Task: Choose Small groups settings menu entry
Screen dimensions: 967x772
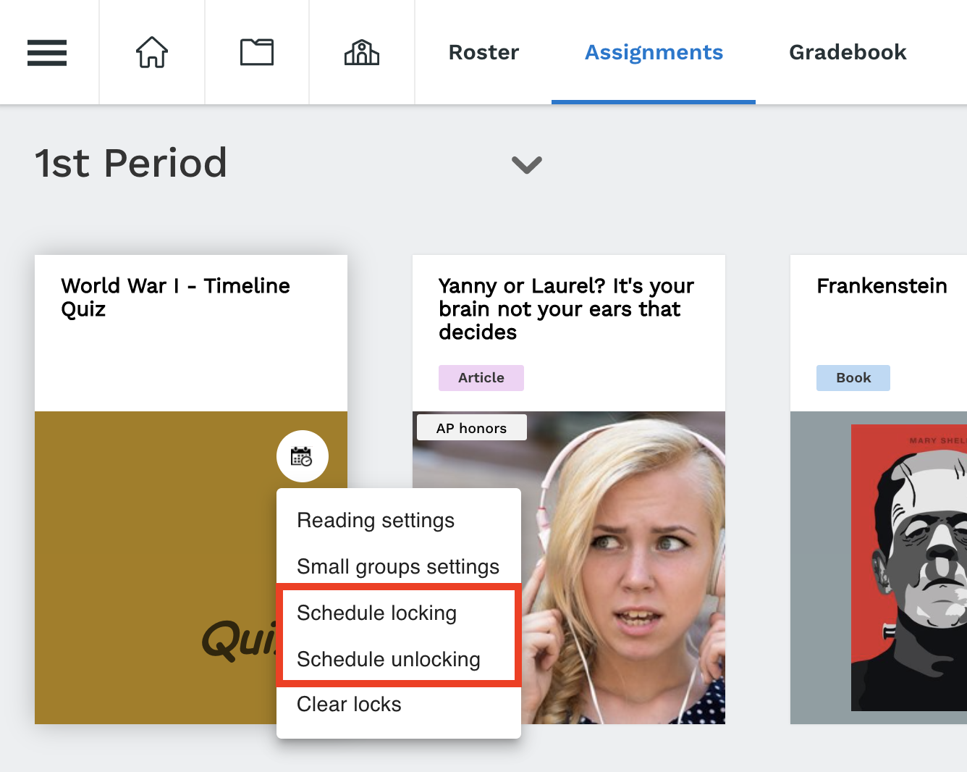Action: click(398, 566)
